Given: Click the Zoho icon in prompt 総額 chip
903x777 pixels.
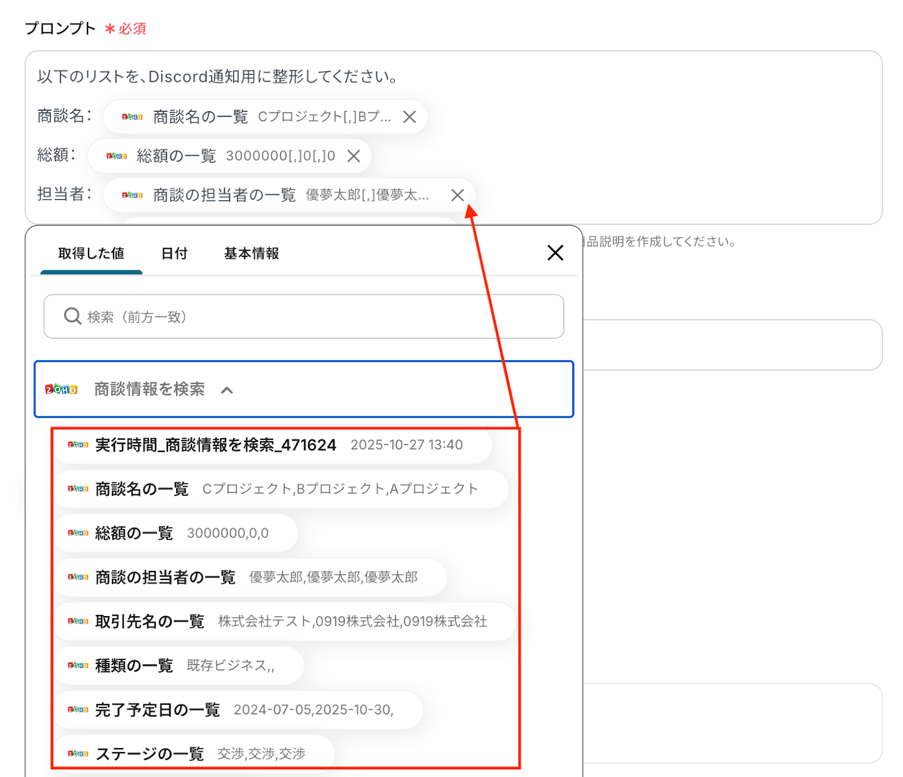Looking at the screenshot, I should pyautogui.click(x=117, y=156).
